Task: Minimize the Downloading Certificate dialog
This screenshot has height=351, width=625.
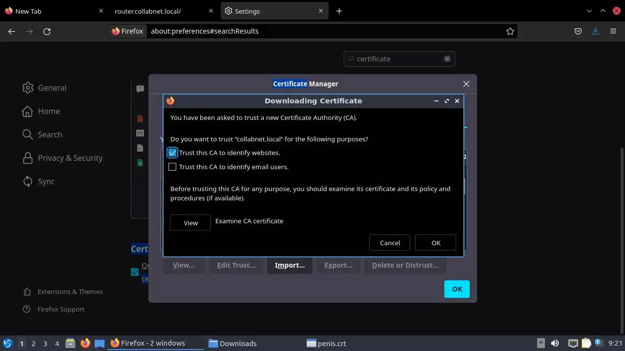Action: (437, 101)
